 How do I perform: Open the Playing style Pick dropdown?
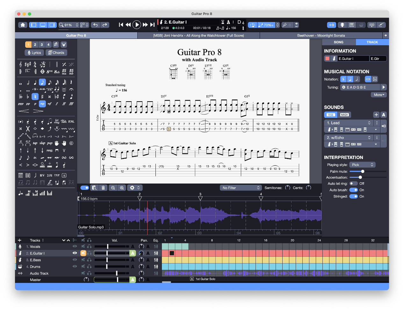(x=362, y=164)
